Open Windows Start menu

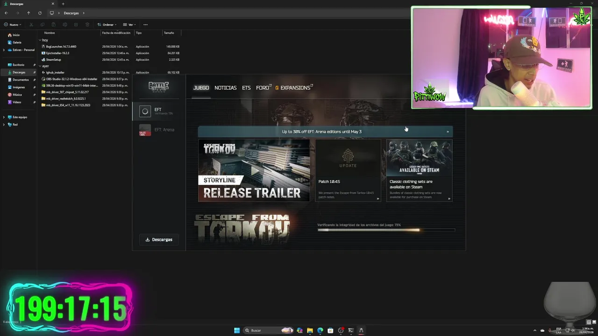tap(237, 330)
